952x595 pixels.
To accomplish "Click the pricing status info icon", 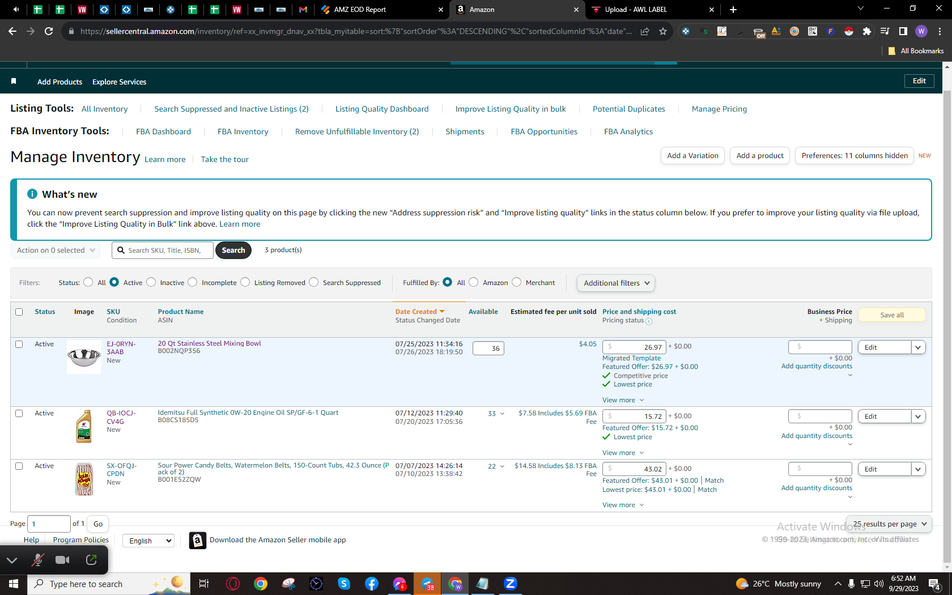I will [649, 321].
